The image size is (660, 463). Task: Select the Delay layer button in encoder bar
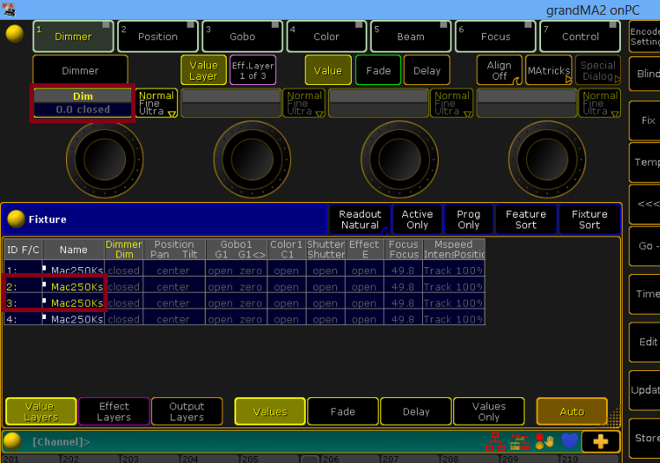click(426, 70)
